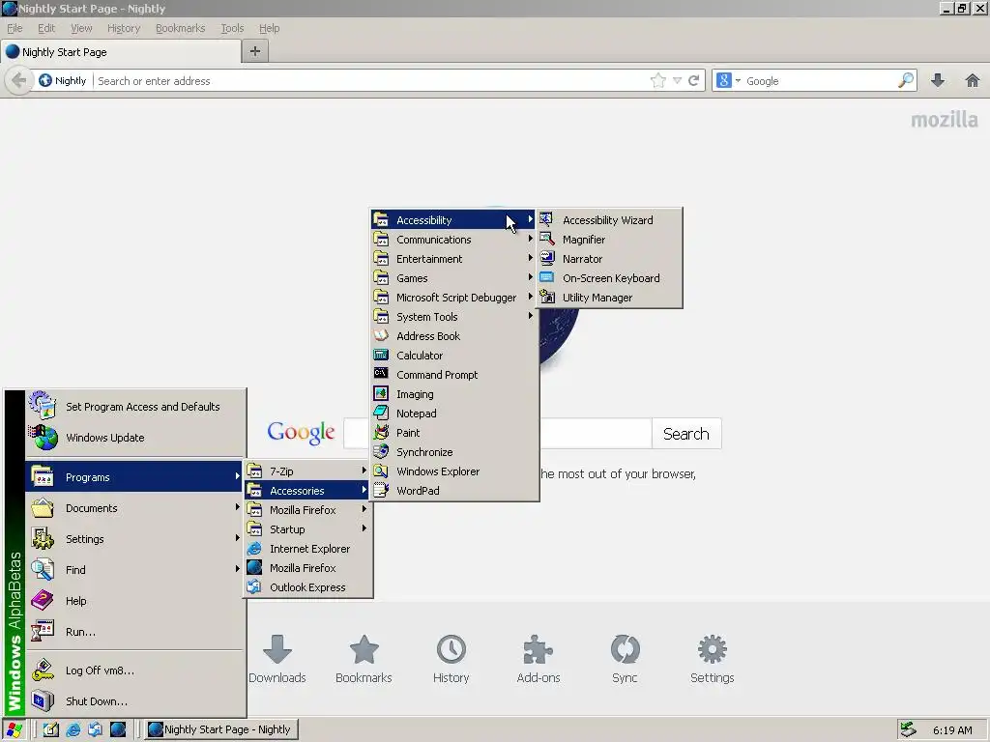Expand Games submenu
The height and width of the screenshot is (742, 990).
pos(454,278)
